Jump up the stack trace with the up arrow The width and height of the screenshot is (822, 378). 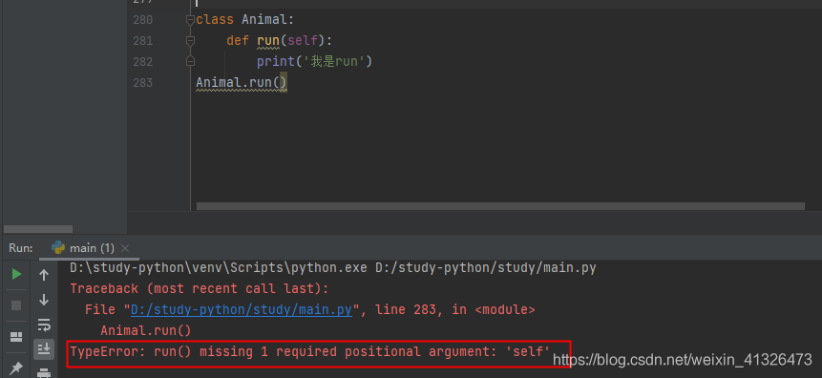[x=44, y=275]
